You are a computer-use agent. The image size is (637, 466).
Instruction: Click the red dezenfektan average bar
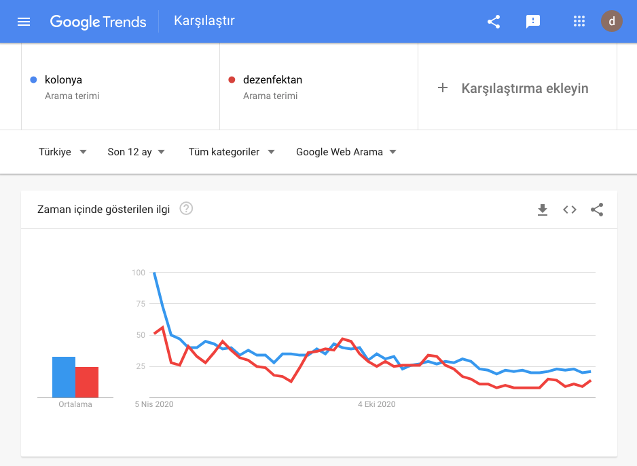(x=87, y=382)
